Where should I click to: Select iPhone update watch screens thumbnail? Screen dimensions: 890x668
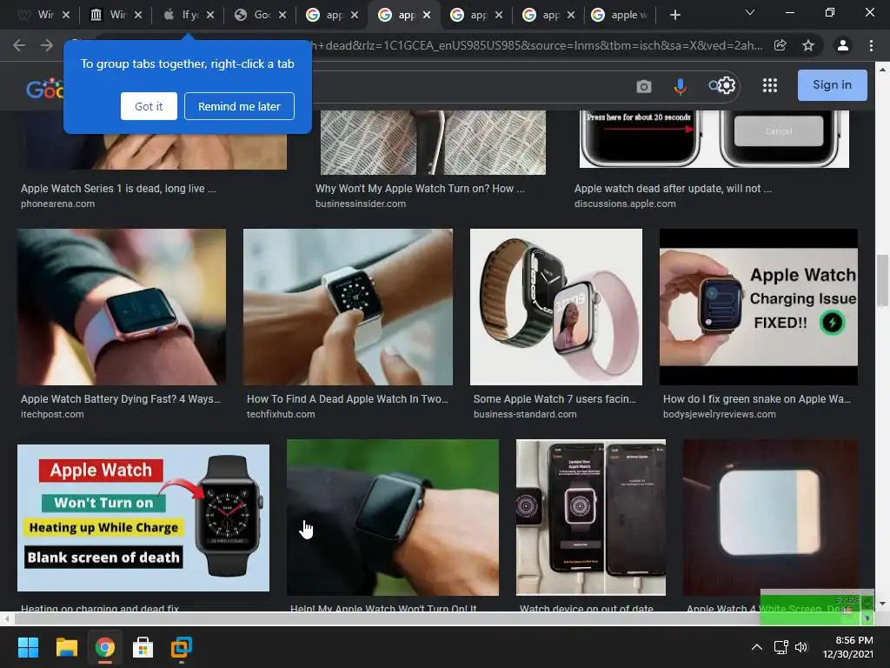pyautogui.click(x=591, y=518)
